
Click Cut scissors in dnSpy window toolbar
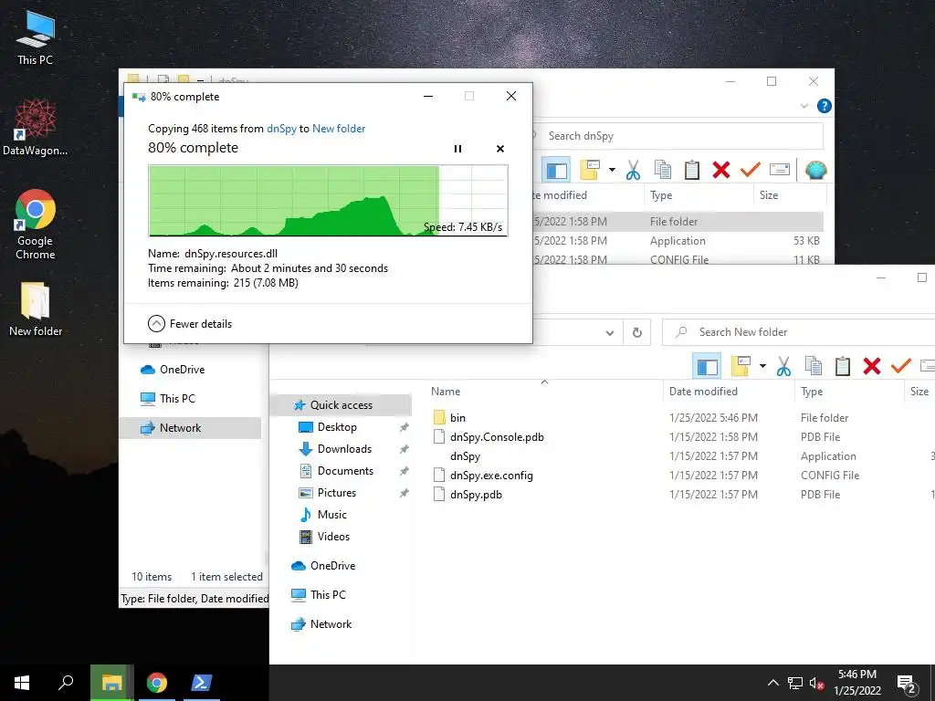coord(633,171)
